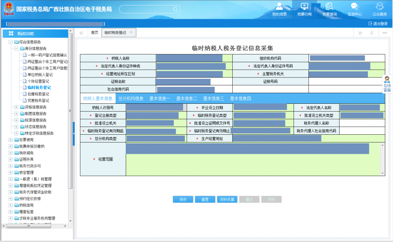The image size is (393, 242).
Task: Open 互动中心 chat bubble icon
Action: (354, 7)
